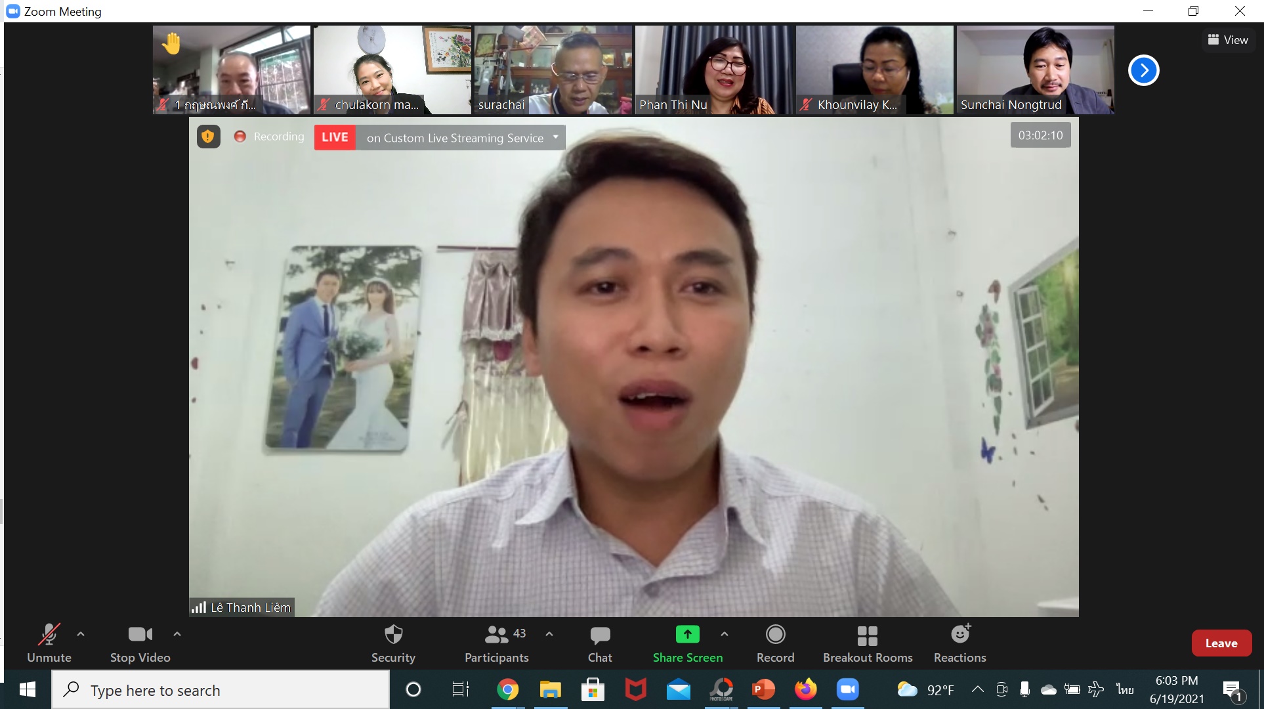This screenshot has width=1264, height=709.
Task: Select Phan Thi Nu video thumbnail
Action: (714, 70)
